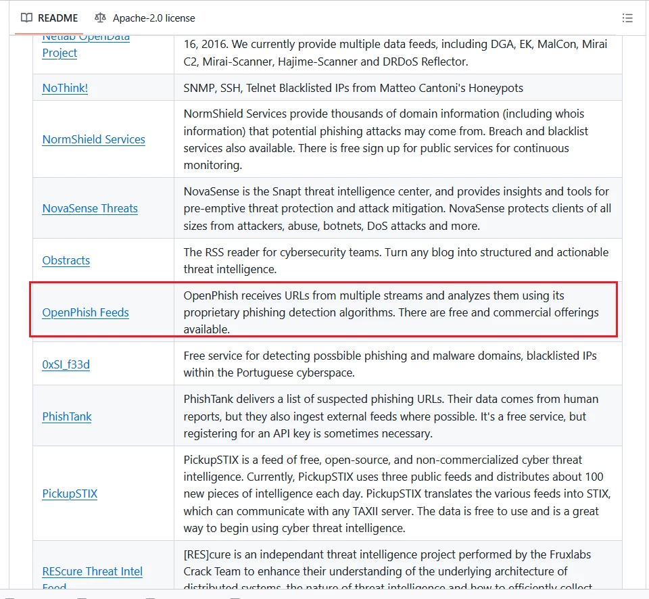Go to PhishTank link
649x599 pixels.
coord(67,416)
